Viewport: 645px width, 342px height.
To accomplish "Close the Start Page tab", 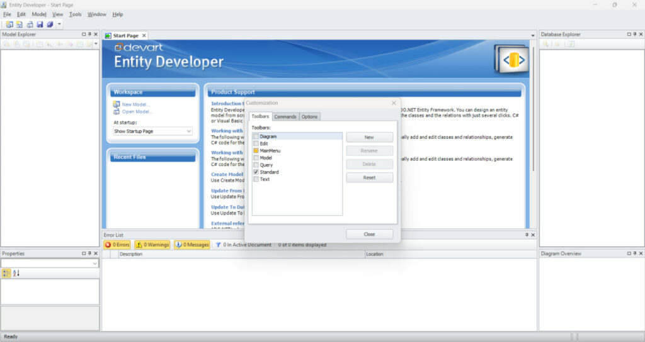I will click(x=144, y=36).
